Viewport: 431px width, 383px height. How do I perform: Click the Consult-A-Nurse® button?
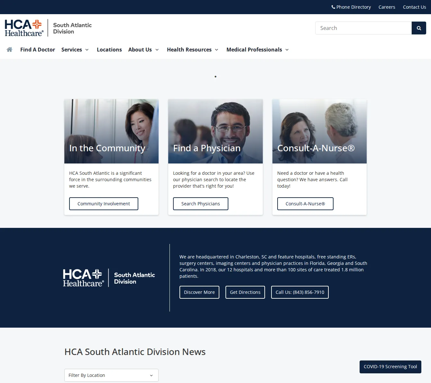[305, 204]
